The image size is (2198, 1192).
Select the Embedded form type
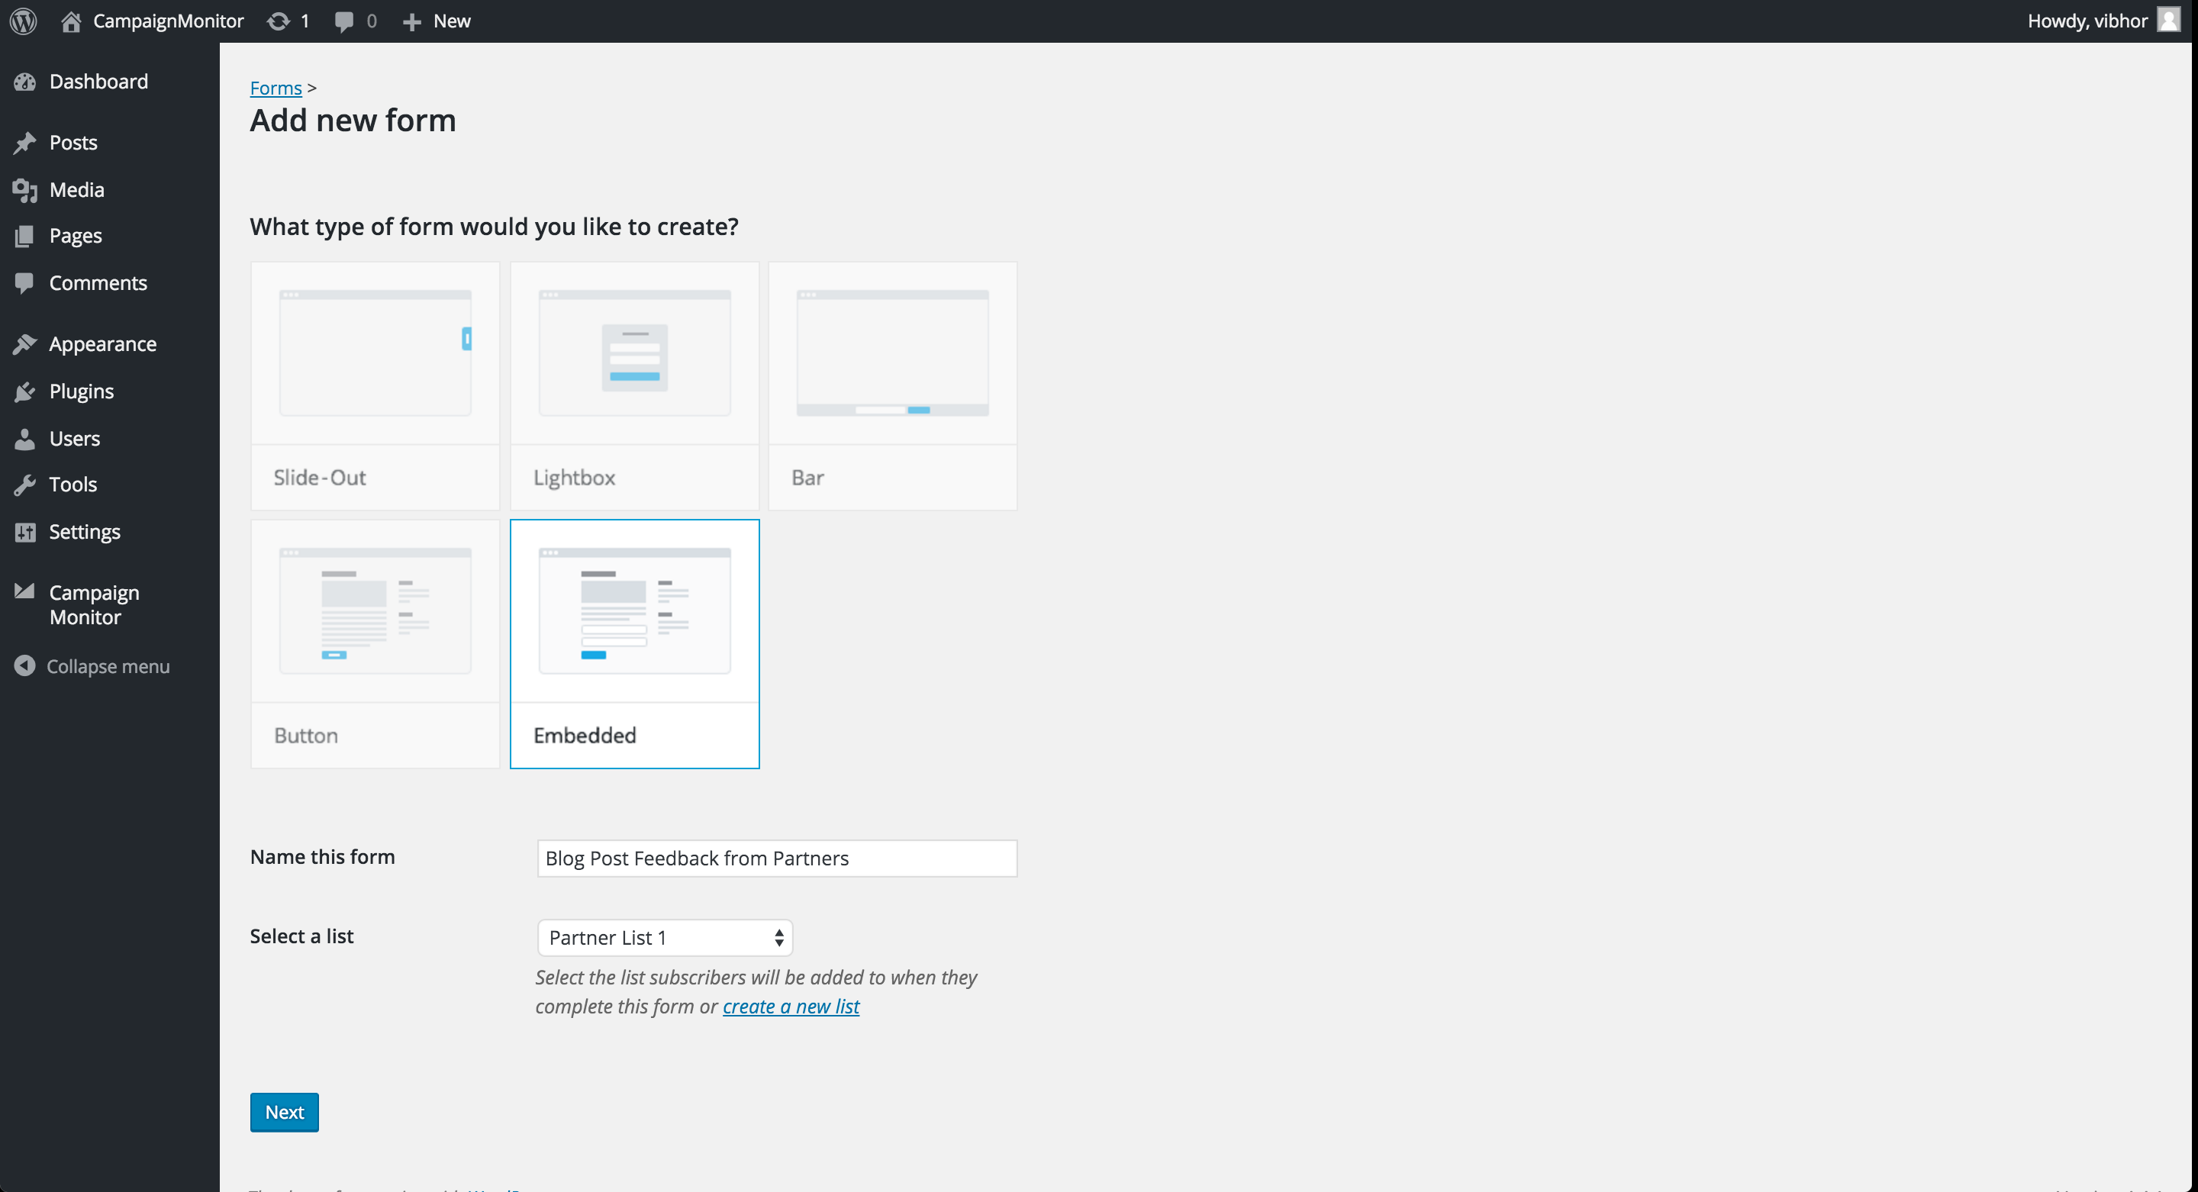tap(634, 643)
